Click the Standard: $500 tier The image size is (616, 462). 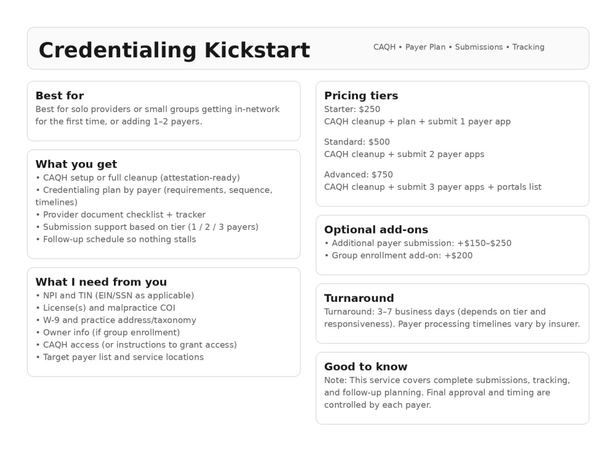(357, 142)
